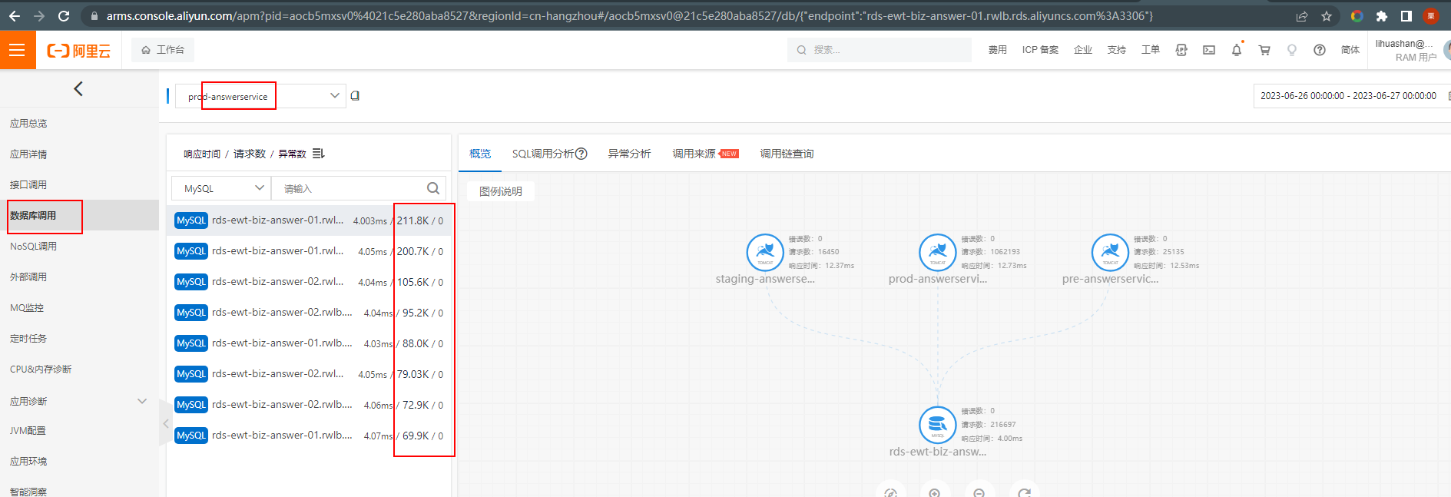Screen dimensions: 1451x497
Task: Click the lightbulb icon in header
Action: (1292, 50)
